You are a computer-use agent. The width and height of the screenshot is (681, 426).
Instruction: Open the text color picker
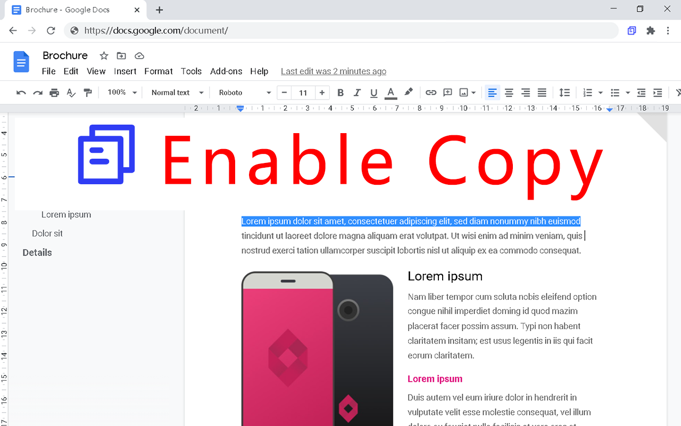coord(391,93)
